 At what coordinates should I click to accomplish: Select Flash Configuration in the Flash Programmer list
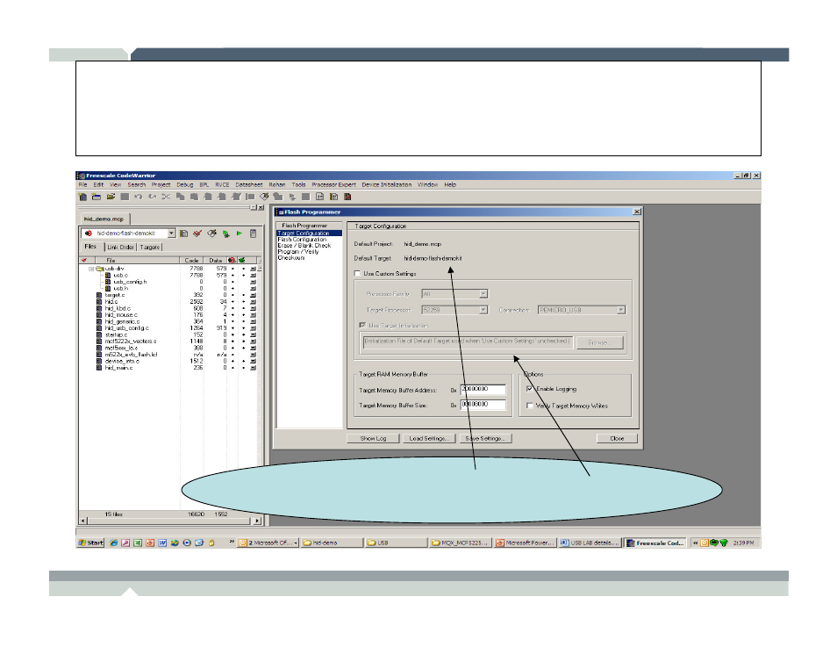coord(302,240)
